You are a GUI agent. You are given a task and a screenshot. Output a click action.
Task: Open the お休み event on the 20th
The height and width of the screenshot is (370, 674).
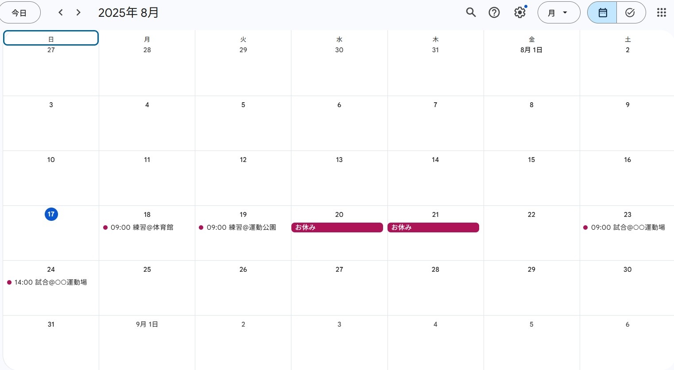[x=337, y=227]
